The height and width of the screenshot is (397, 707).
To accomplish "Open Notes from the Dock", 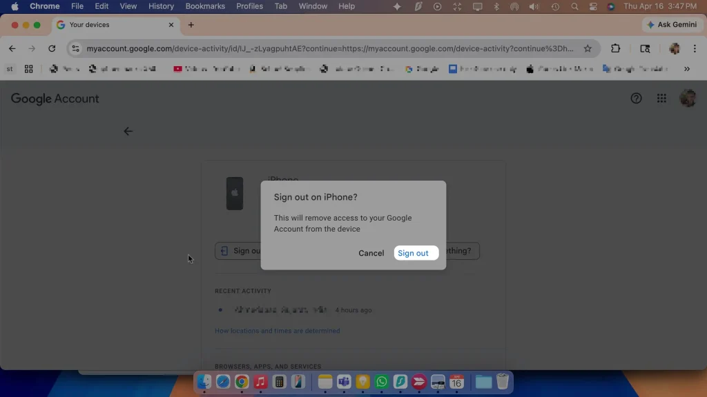I will (325, 382).
